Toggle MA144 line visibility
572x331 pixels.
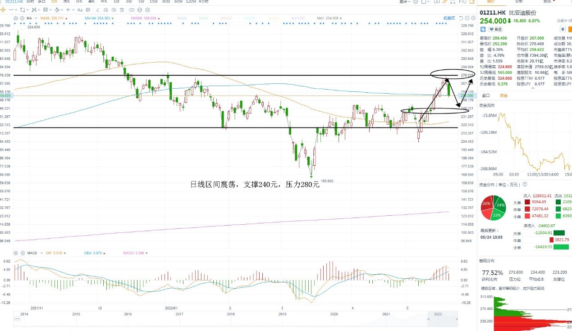tap(98, 18)
